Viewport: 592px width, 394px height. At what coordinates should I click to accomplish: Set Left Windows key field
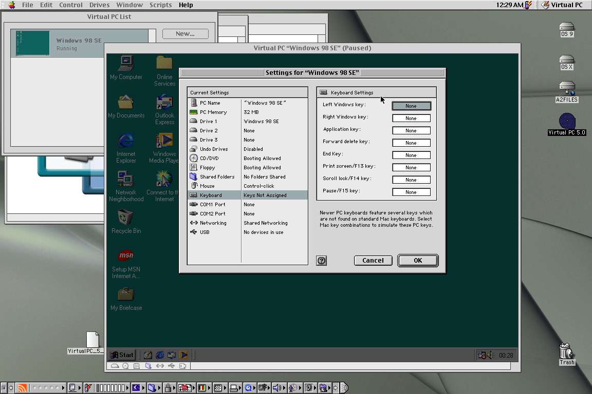[x=411, y=106]
